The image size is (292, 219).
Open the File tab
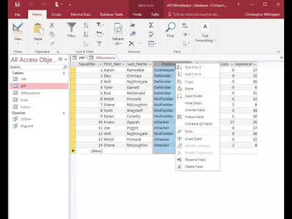coord(18,15)
